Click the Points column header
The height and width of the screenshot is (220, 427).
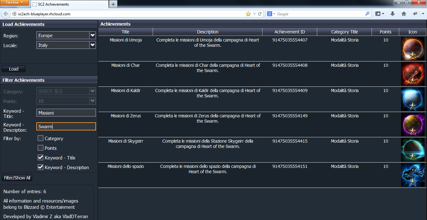(x=385, y=32)
